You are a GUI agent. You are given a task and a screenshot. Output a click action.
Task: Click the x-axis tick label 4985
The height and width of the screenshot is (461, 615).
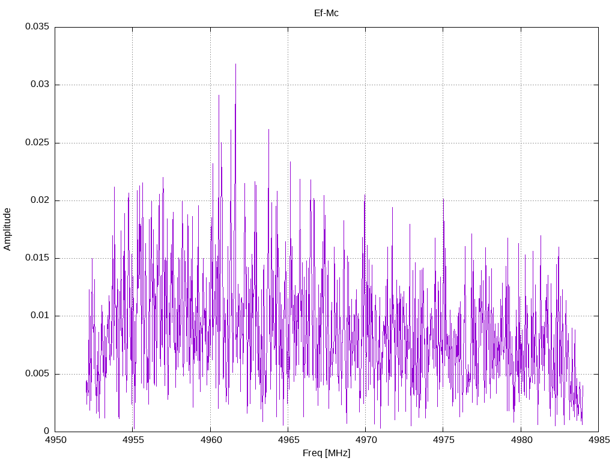coord(599,440)
